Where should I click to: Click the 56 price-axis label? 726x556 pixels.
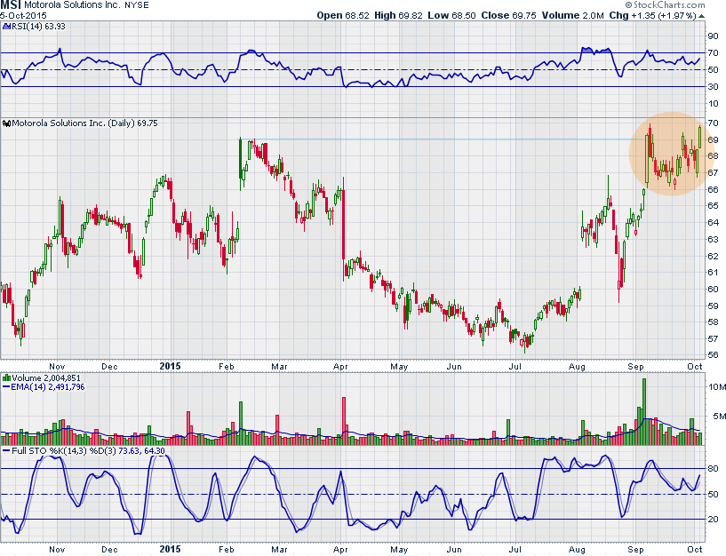713,355
